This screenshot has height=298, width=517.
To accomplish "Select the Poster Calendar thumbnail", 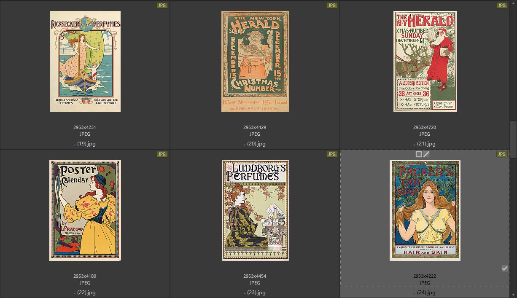I will coord(85,210).
